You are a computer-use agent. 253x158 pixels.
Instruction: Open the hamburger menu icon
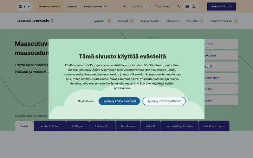pyautogui.click(x=187, y=6)
